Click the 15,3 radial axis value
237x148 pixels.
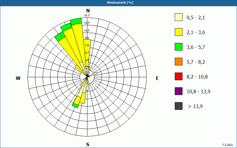pyautogui.click(x=87, y=15)
